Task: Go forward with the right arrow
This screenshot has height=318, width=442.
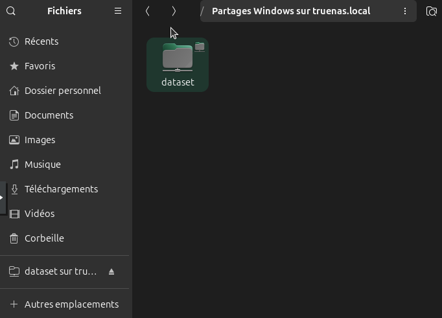Action: [x=174, y=11]
